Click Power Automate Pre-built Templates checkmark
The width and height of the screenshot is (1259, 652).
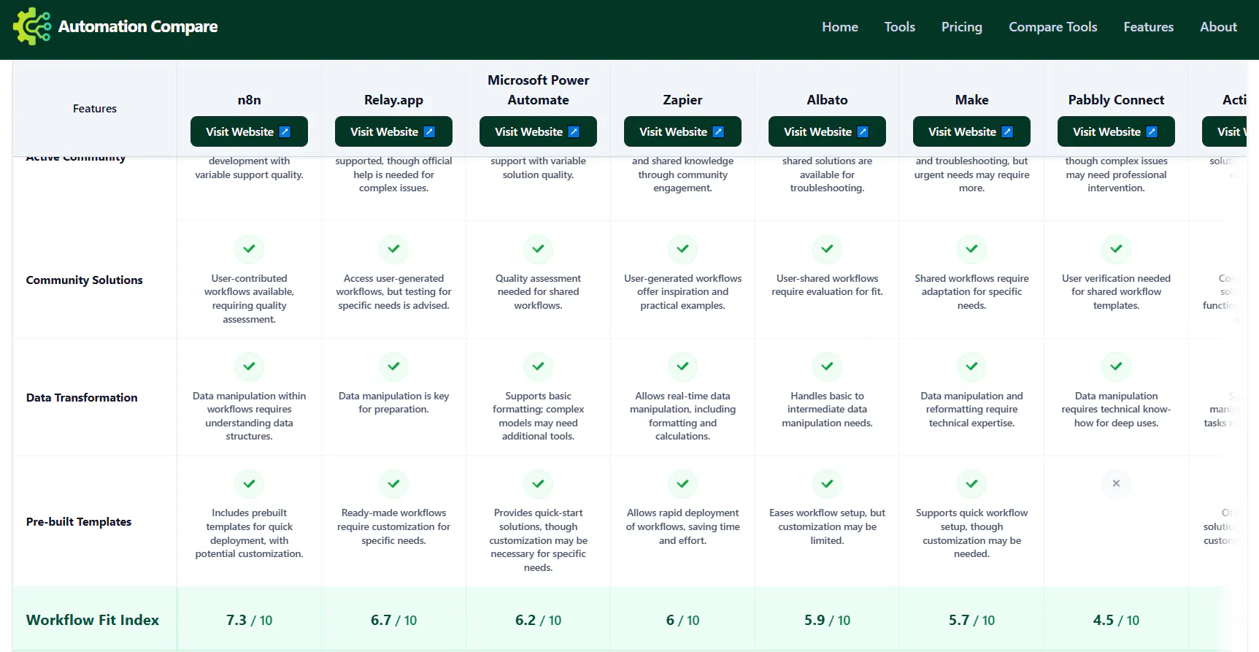tap(538, 483)
